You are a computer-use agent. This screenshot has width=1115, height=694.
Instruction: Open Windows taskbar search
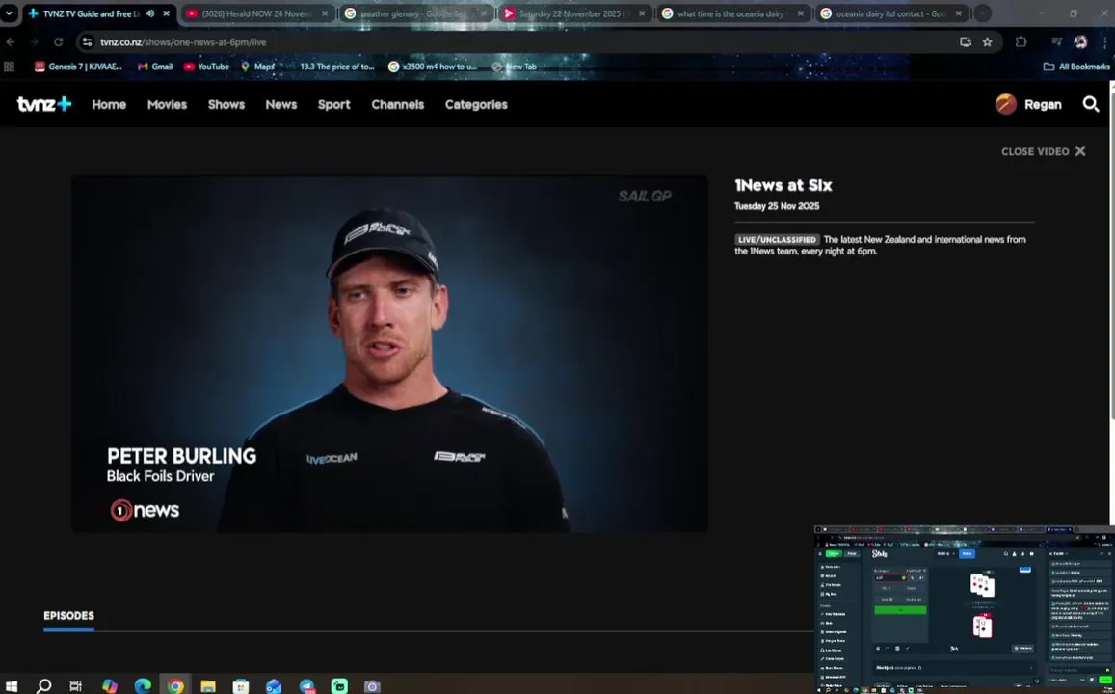pos(43,686)
